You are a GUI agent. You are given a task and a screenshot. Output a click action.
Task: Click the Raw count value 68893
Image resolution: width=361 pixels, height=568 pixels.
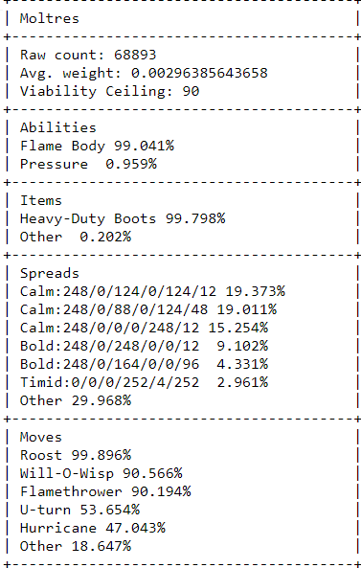click(135, 55)
